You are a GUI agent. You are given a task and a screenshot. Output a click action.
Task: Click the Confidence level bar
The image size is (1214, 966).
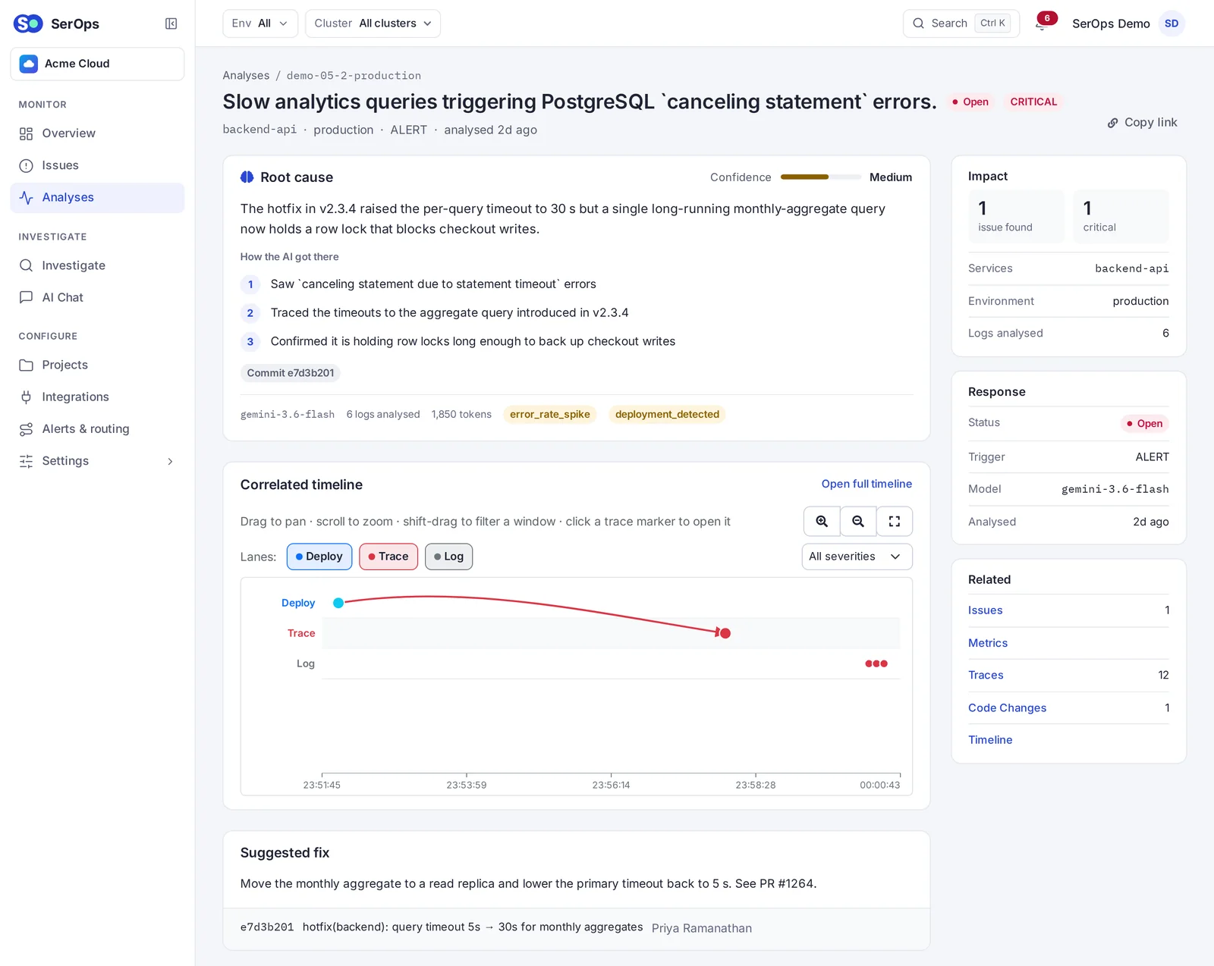coord(820,177)
